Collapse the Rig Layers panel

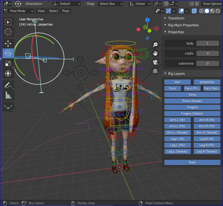point(176,74)
